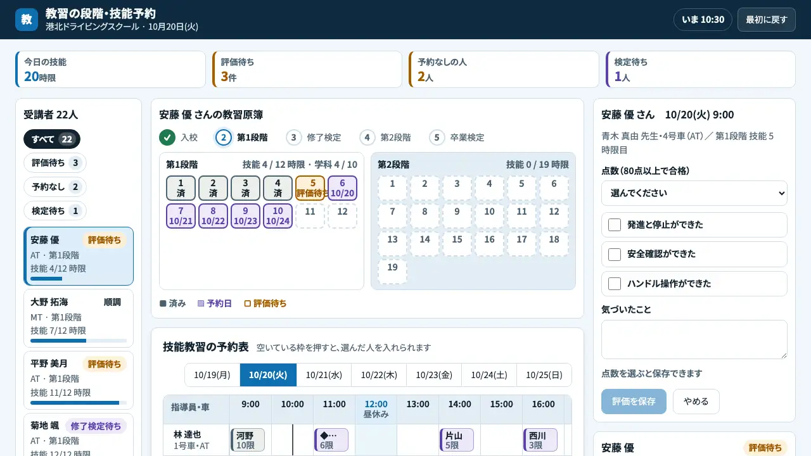811x456 pixels.
Task: Click the 評価を保存 button
Action: [634, 402]
